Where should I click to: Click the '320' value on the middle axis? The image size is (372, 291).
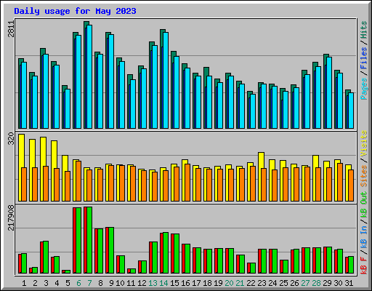[x=11, y=139]
